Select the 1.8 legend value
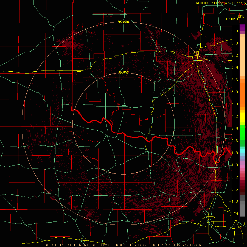 (235, 153)
